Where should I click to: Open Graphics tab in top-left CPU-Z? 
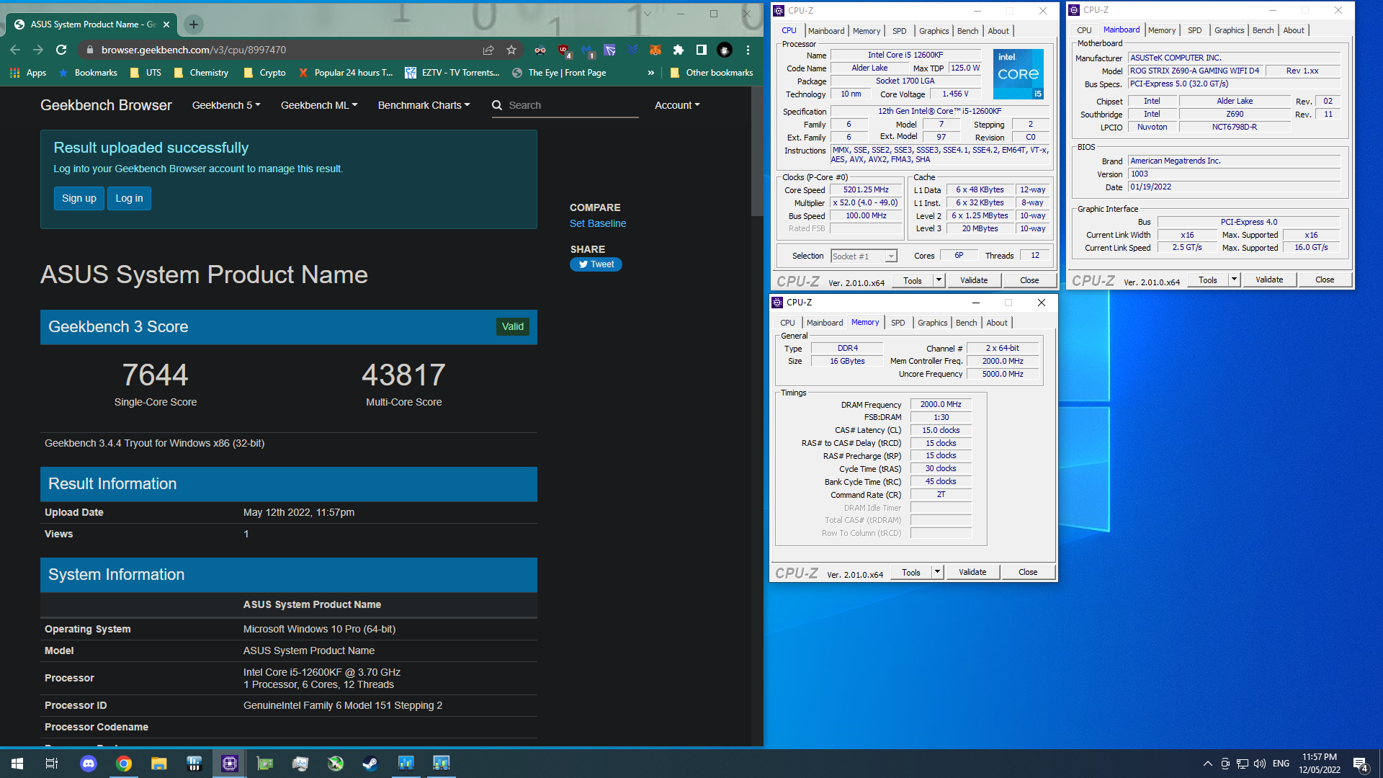click(x=934, y=31)
